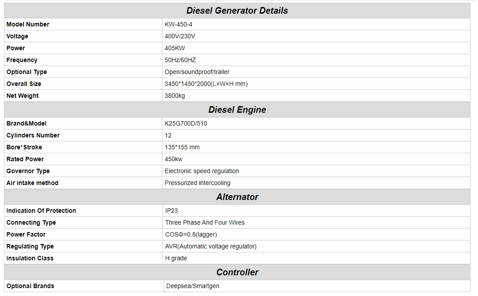Select the 400V/230V voltage value

click(180, 36)
